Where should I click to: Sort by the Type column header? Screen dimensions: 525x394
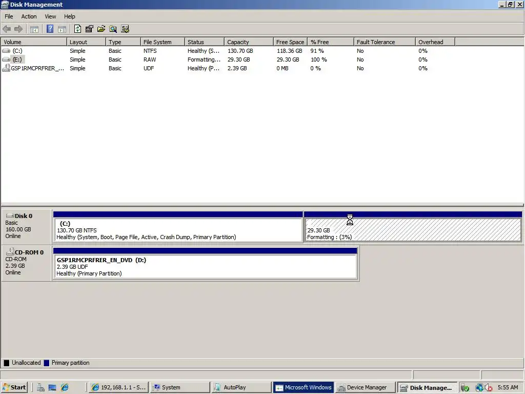tap(123, 42)
